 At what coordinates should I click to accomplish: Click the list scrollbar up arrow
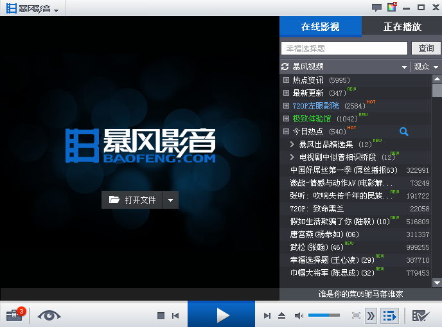click(x=437, y=78)
